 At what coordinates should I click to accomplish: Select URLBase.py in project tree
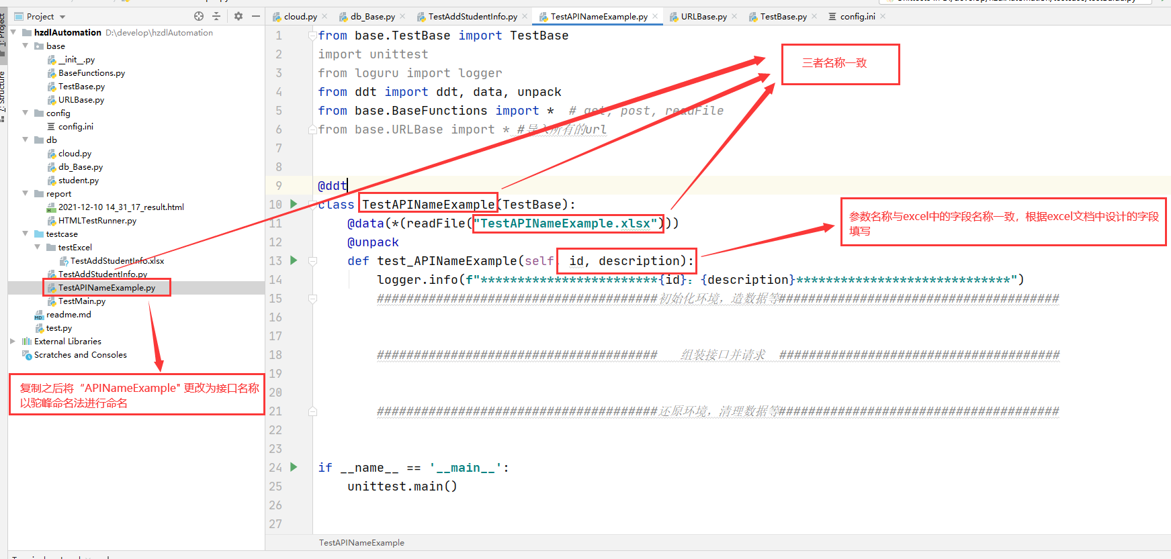pos(81,100)
